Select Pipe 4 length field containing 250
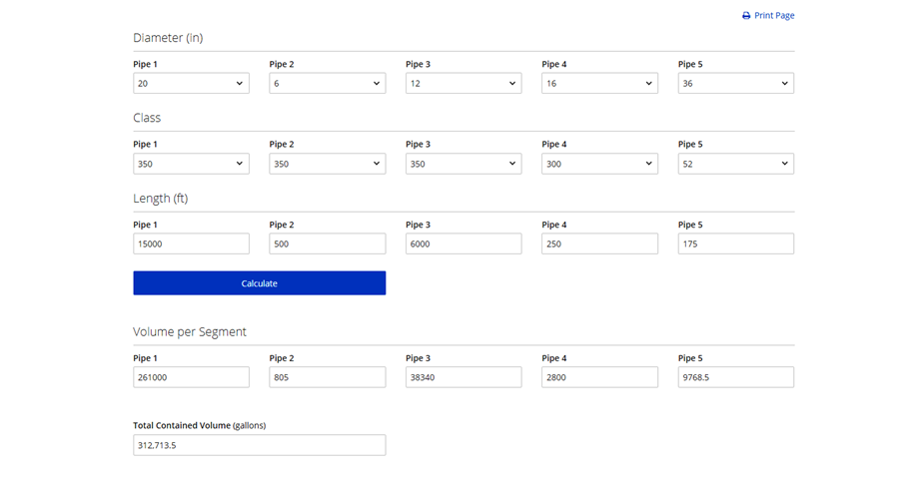921x479 pixels. click(x=599, y=243)
